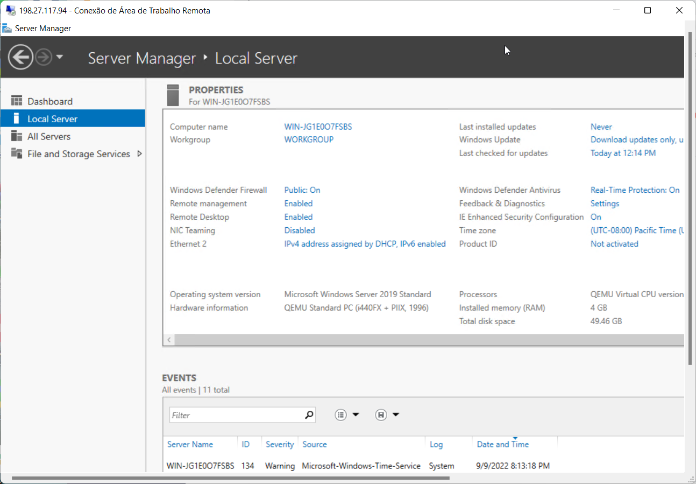
Task: Select Local Server in sidebar
Action: pyautogui.click(x=73, y=118)
